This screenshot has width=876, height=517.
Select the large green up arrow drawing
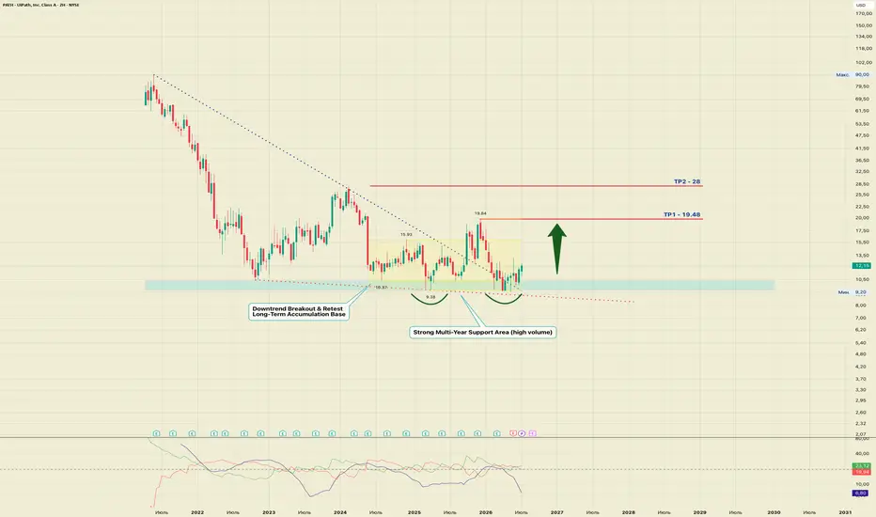pyautogui.click(x=557, y=249)
